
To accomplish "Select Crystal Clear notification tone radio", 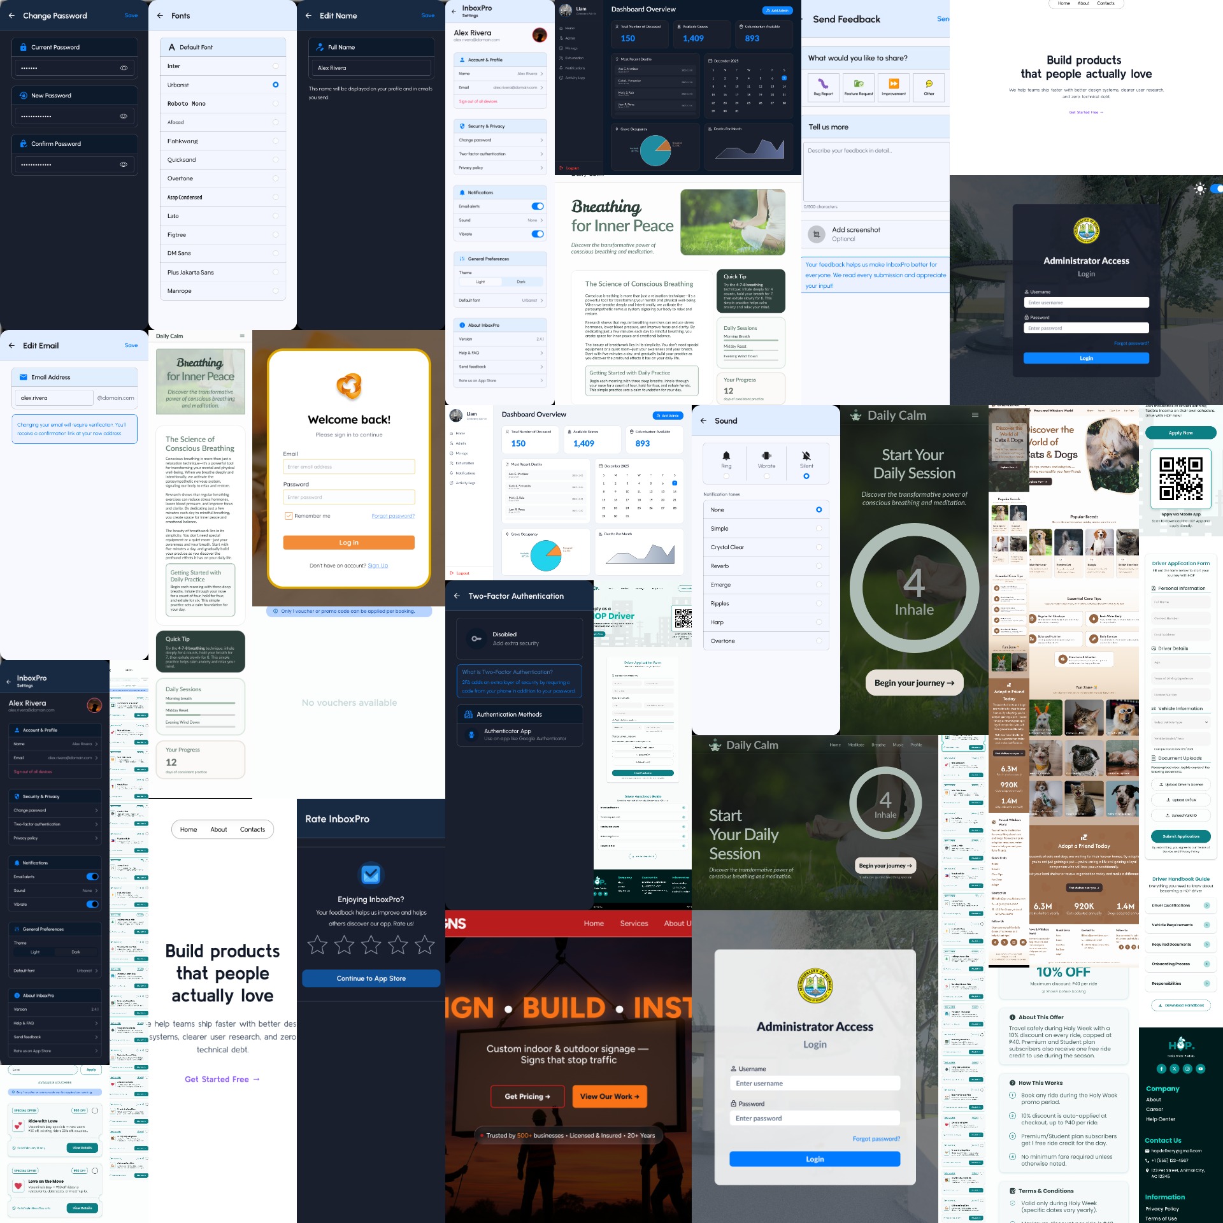I will pos(819,547).
